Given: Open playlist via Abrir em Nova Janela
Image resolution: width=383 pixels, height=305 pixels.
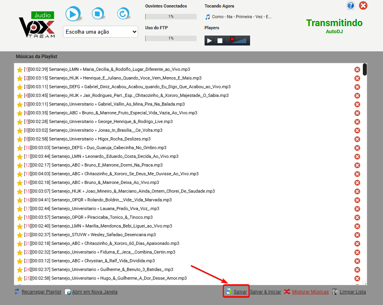Looking at the screenshot, I should 94,292.
